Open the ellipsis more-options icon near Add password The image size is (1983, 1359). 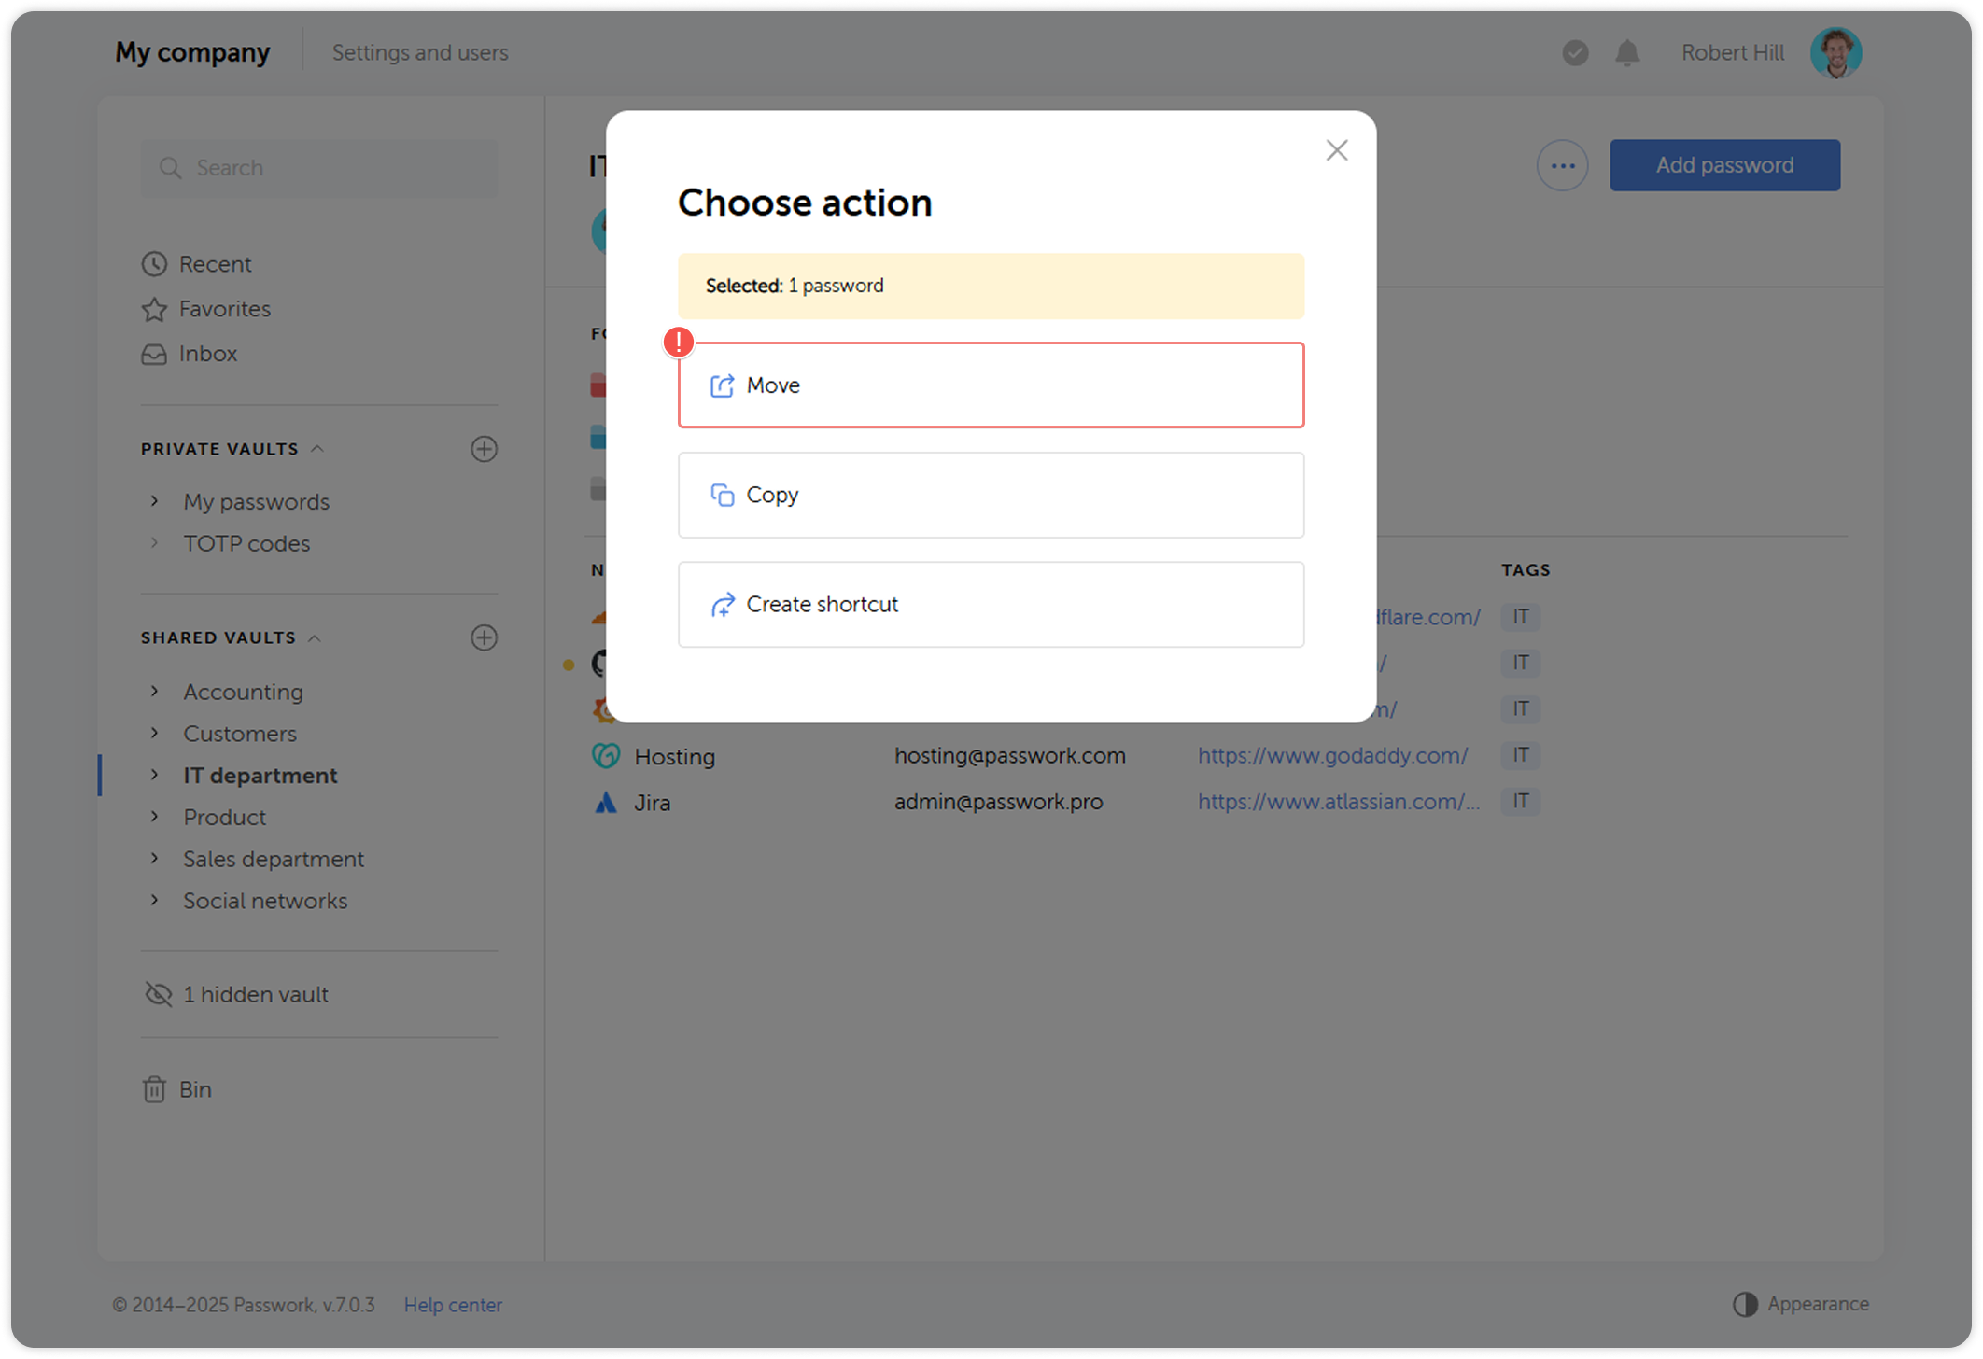point(1562,164)
